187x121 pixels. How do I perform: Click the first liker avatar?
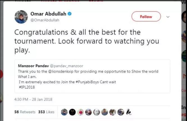(x=64, y=112)
